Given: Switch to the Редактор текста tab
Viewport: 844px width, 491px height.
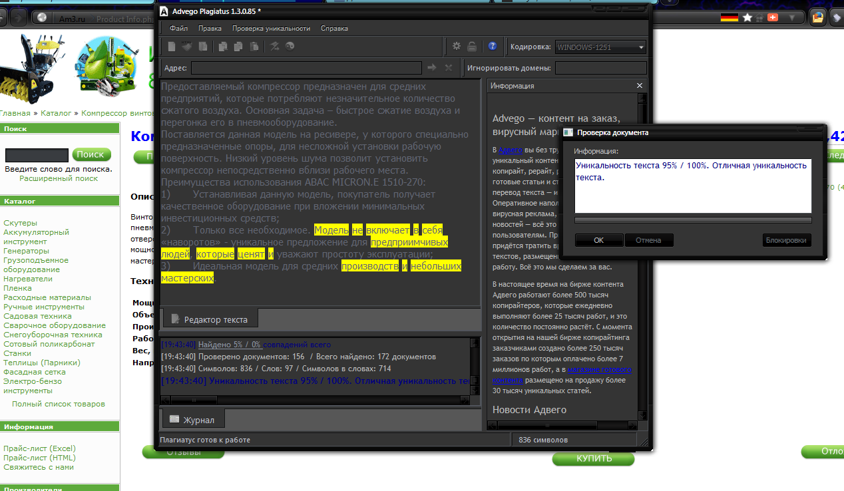Looking at the screenshot, I should point(210,319).
